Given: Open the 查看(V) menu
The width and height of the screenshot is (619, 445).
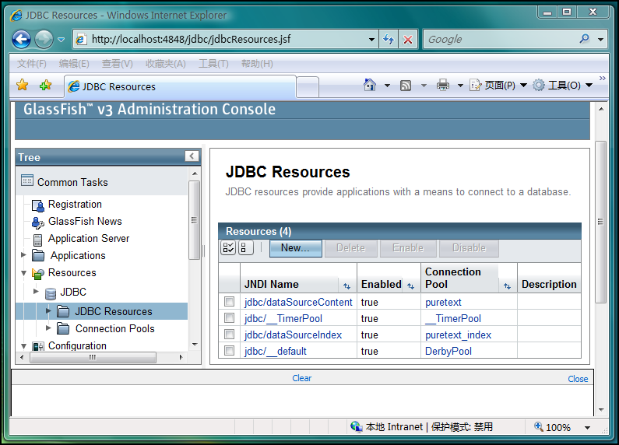Looking at the screenshot, I should pyautogui.click(x=118, y=64).
